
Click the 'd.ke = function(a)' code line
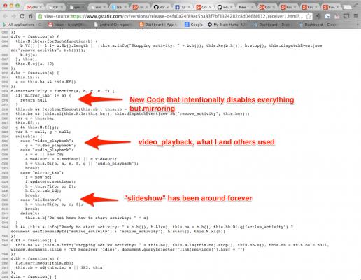tap(35, 73)
